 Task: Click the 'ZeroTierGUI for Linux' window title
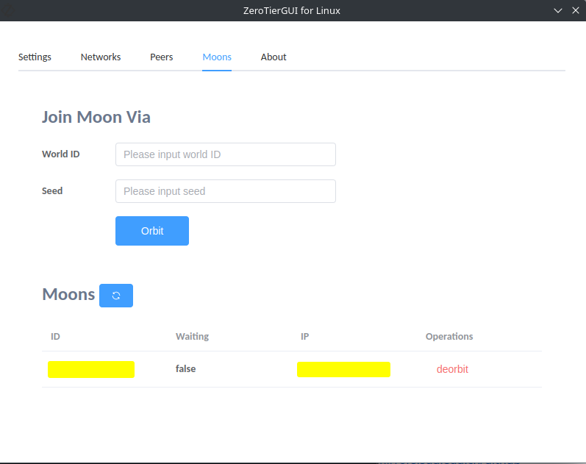[x=291, y=10]
